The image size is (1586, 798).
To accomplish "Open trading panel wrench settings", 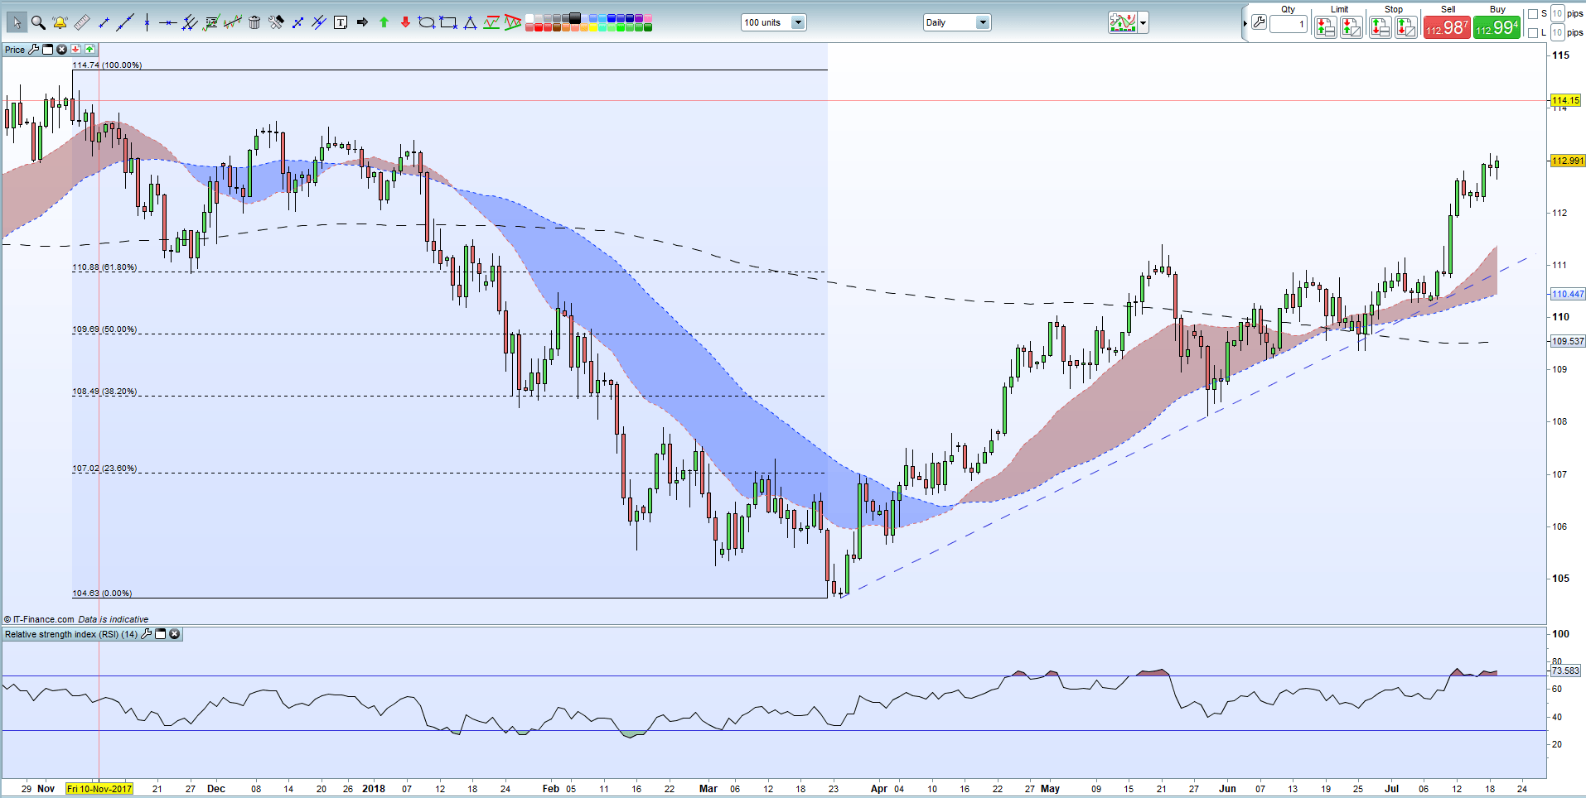I will pos(1259,22).
